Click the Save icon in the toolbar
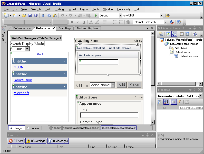Viewport: 204px width, 154px height. [30, 16]
